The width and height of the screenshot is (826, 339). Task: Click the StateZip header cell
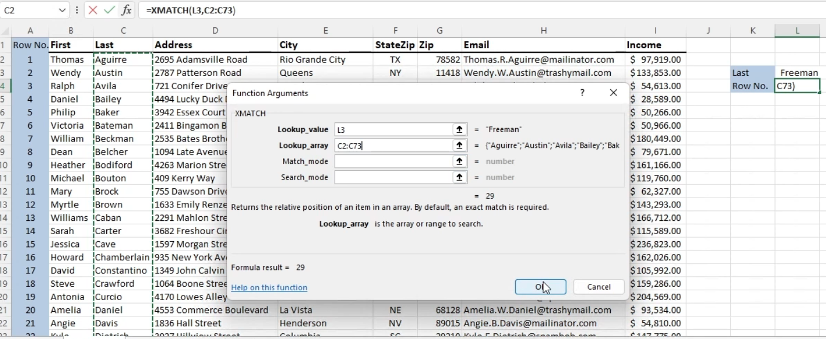(x=395, y=45)
